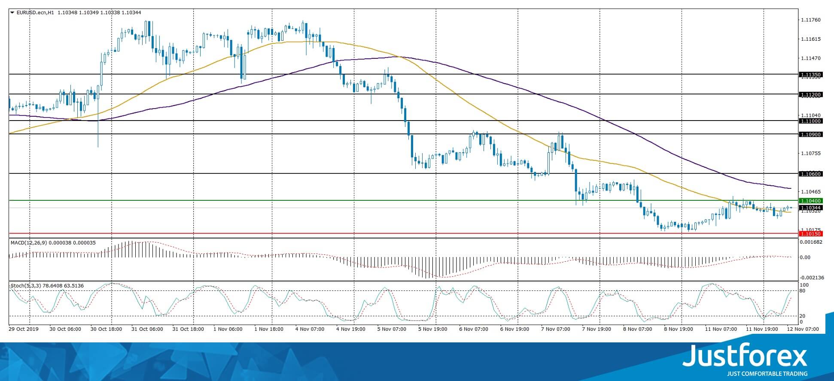Click the 1 Nov 18:00 time label
Screen dimensions: 834x381
tap(269, 329)
